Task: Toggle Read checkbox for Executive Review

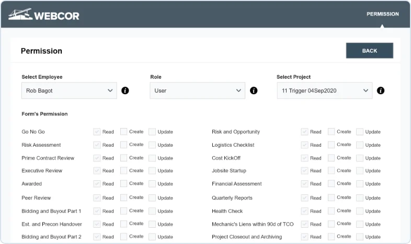Action: pyautogui.click(x=97, y=171)
